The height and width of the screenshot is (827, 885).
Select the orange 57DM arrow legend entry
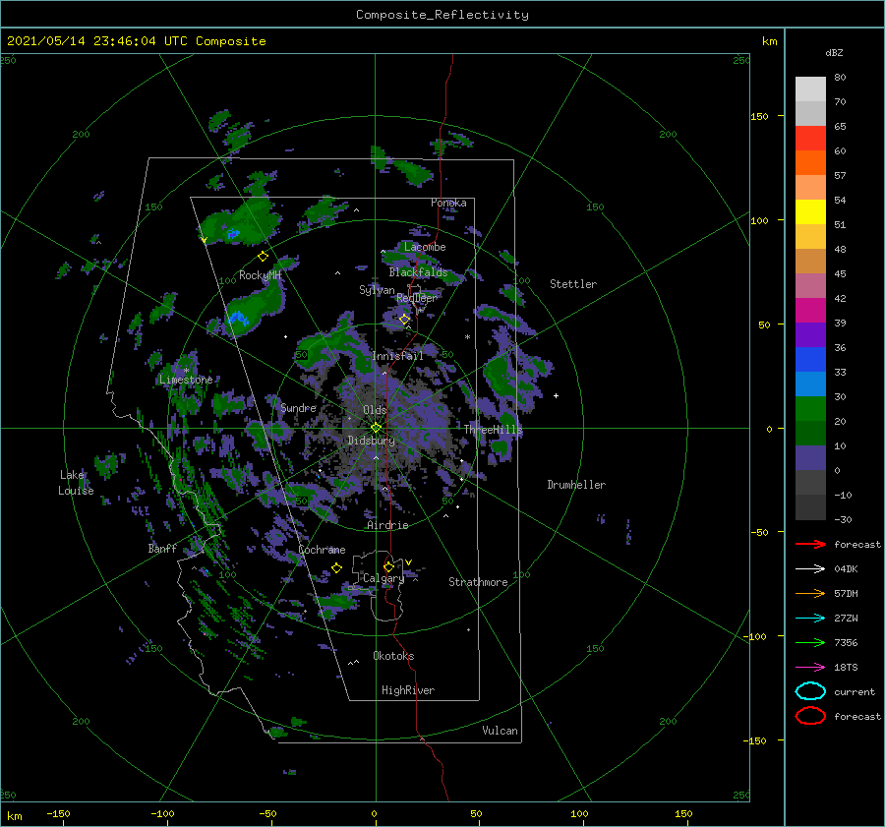tap(810, 593)
